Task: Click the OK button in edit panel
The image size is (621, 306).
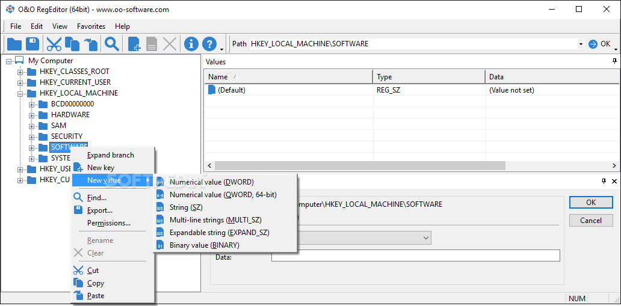Action: tap(591, 202)
